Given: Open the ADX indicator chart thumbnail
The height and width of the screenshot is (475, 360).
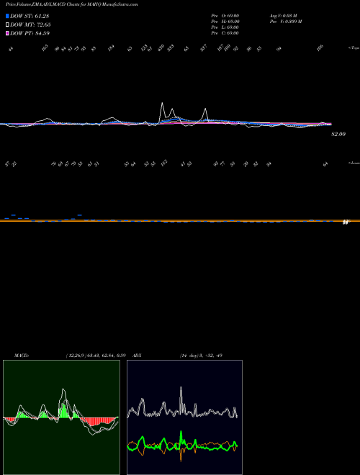Looking at the screenshot, I should pos(185,417).
